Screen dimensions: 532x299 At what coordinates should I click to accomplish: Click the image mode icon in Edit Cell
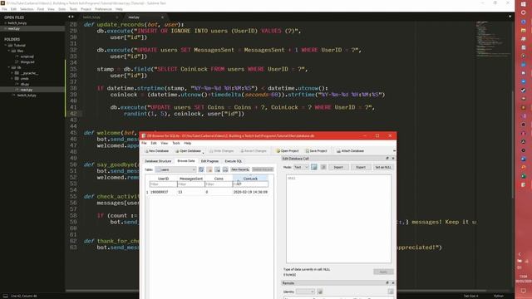314,167
